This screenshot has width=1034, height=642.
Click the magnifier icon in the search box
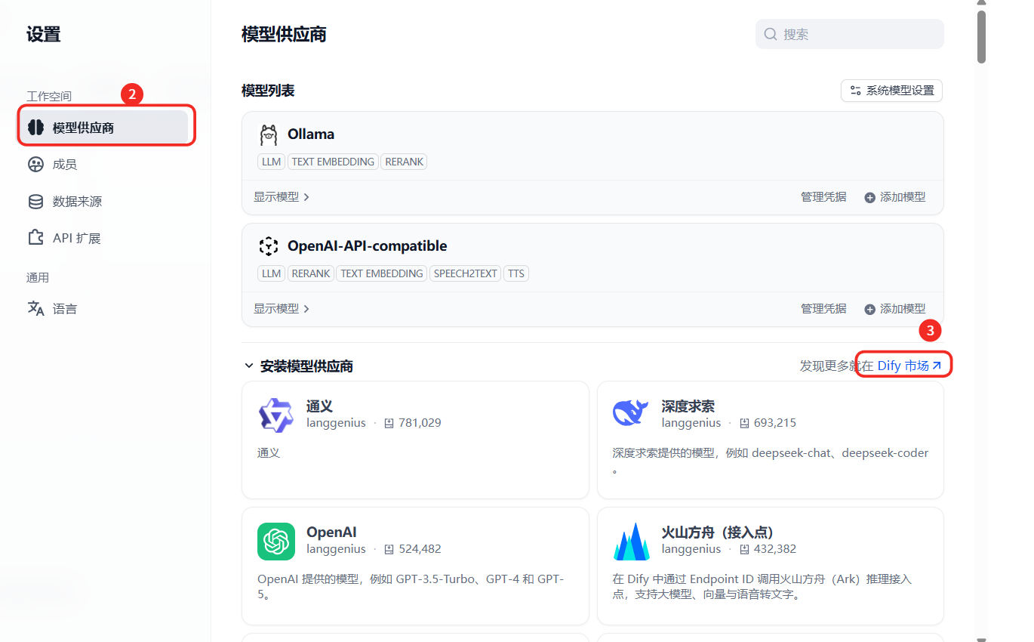(771, 34)
